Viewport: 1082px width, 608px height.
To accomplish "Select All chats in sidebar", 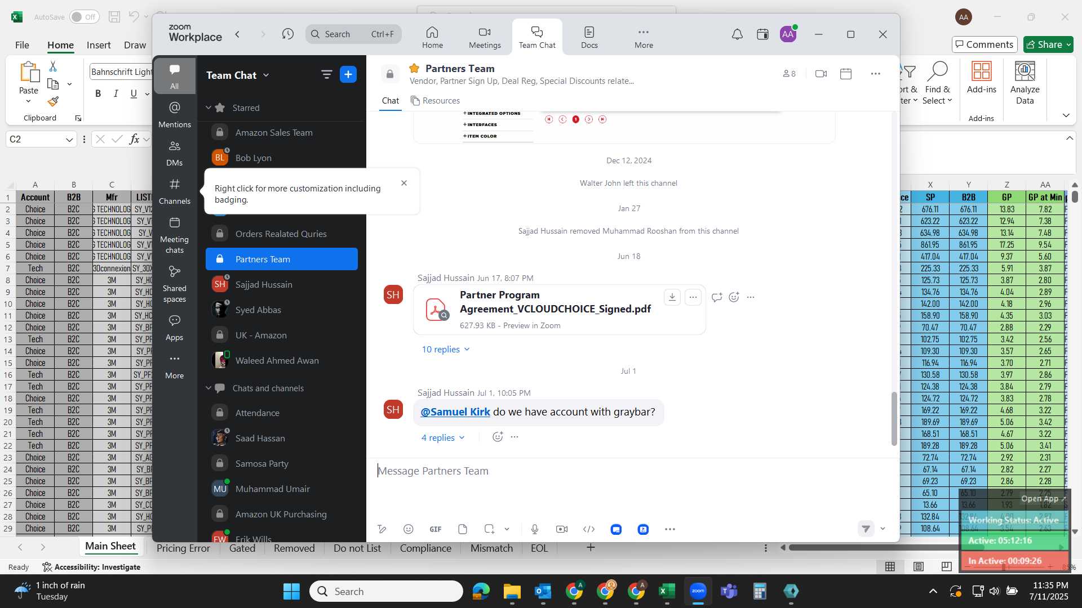I will click(174, 76).
